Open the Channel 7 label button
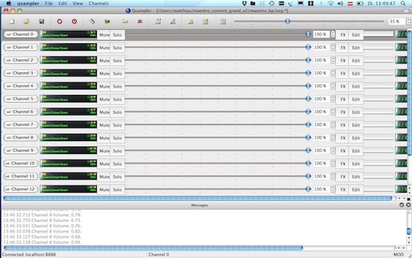The height and width of the screenshot is (258, 412). coord(21,125)
